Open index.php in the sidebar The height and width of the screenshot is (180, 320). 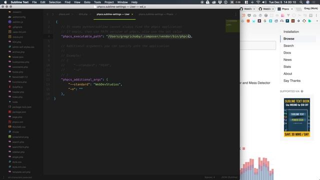tap(17, 97)
